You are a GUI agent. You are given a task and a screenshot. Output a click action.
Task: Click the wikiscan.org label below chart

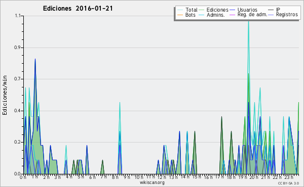click(x=152, y=182)
